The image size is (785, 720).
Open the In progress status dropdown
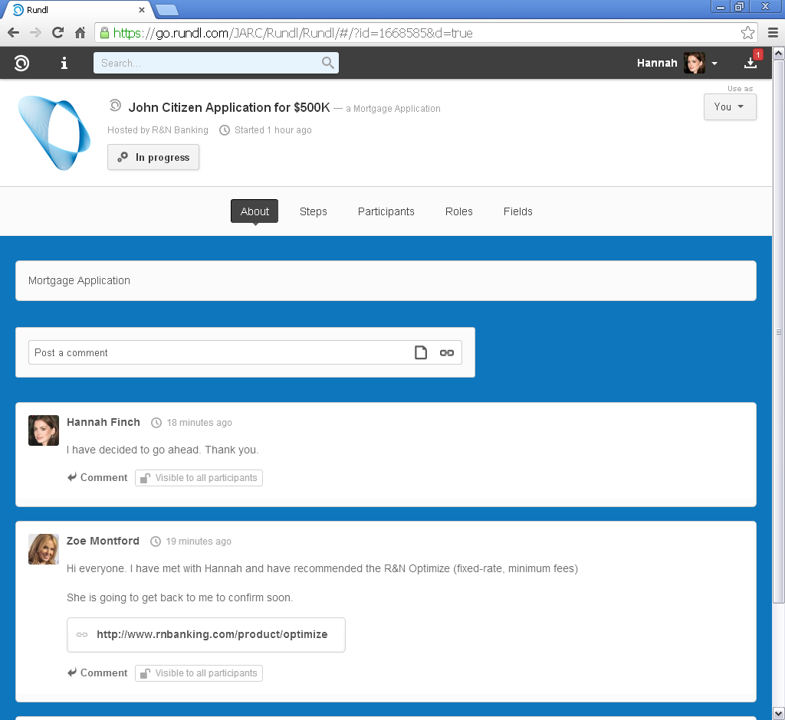(x=153, y=157)
